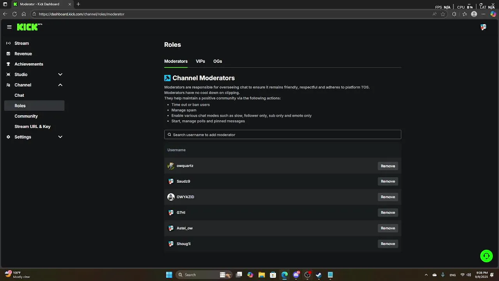Image resolution: width=499 pixels, height=281 pixels.
Task: Show hidden system tray icons
Action: tap(426, 275)
